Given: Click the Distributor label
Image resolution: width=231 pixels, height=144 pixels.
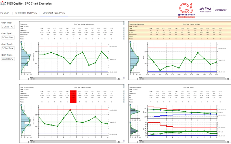Looking at the screenshot, I should click(221, 10).
